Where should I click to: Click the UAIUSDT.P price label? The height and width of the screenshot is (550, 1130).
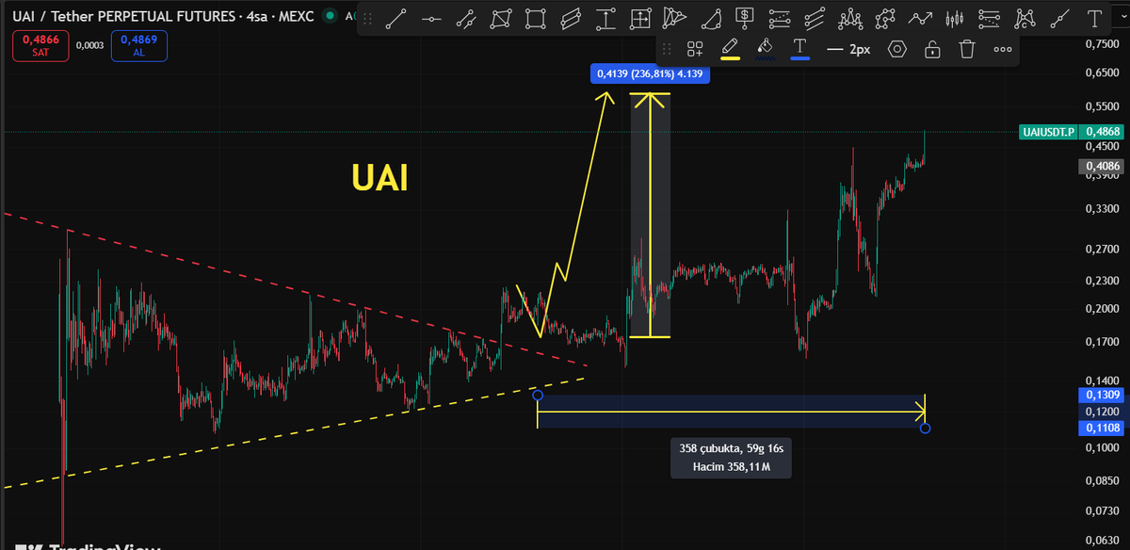pos(1048,132)
